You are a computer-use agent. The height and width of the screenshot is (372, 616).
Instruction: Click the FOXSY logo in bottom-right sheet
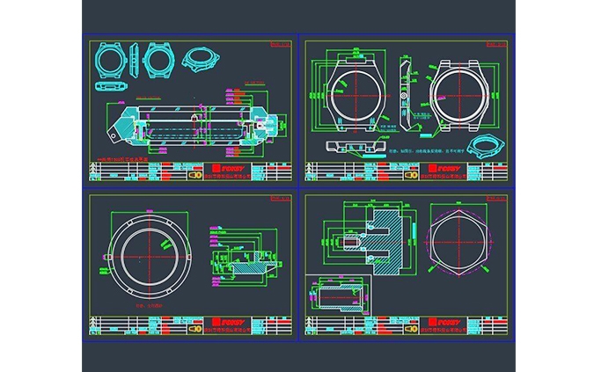pyautogui.click(x=446, y=320)
